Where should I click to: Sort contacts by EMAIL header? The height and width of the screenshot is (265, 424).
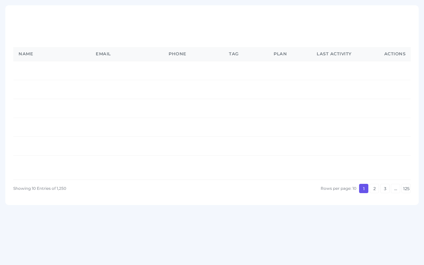tap(103, 54)
